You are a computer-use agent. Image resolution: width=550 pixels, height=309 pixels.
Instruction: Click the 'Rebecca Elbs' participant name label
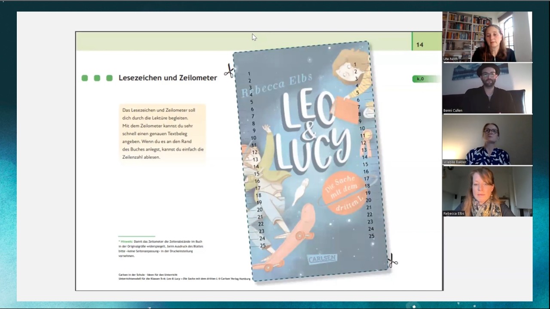[454, 213]
